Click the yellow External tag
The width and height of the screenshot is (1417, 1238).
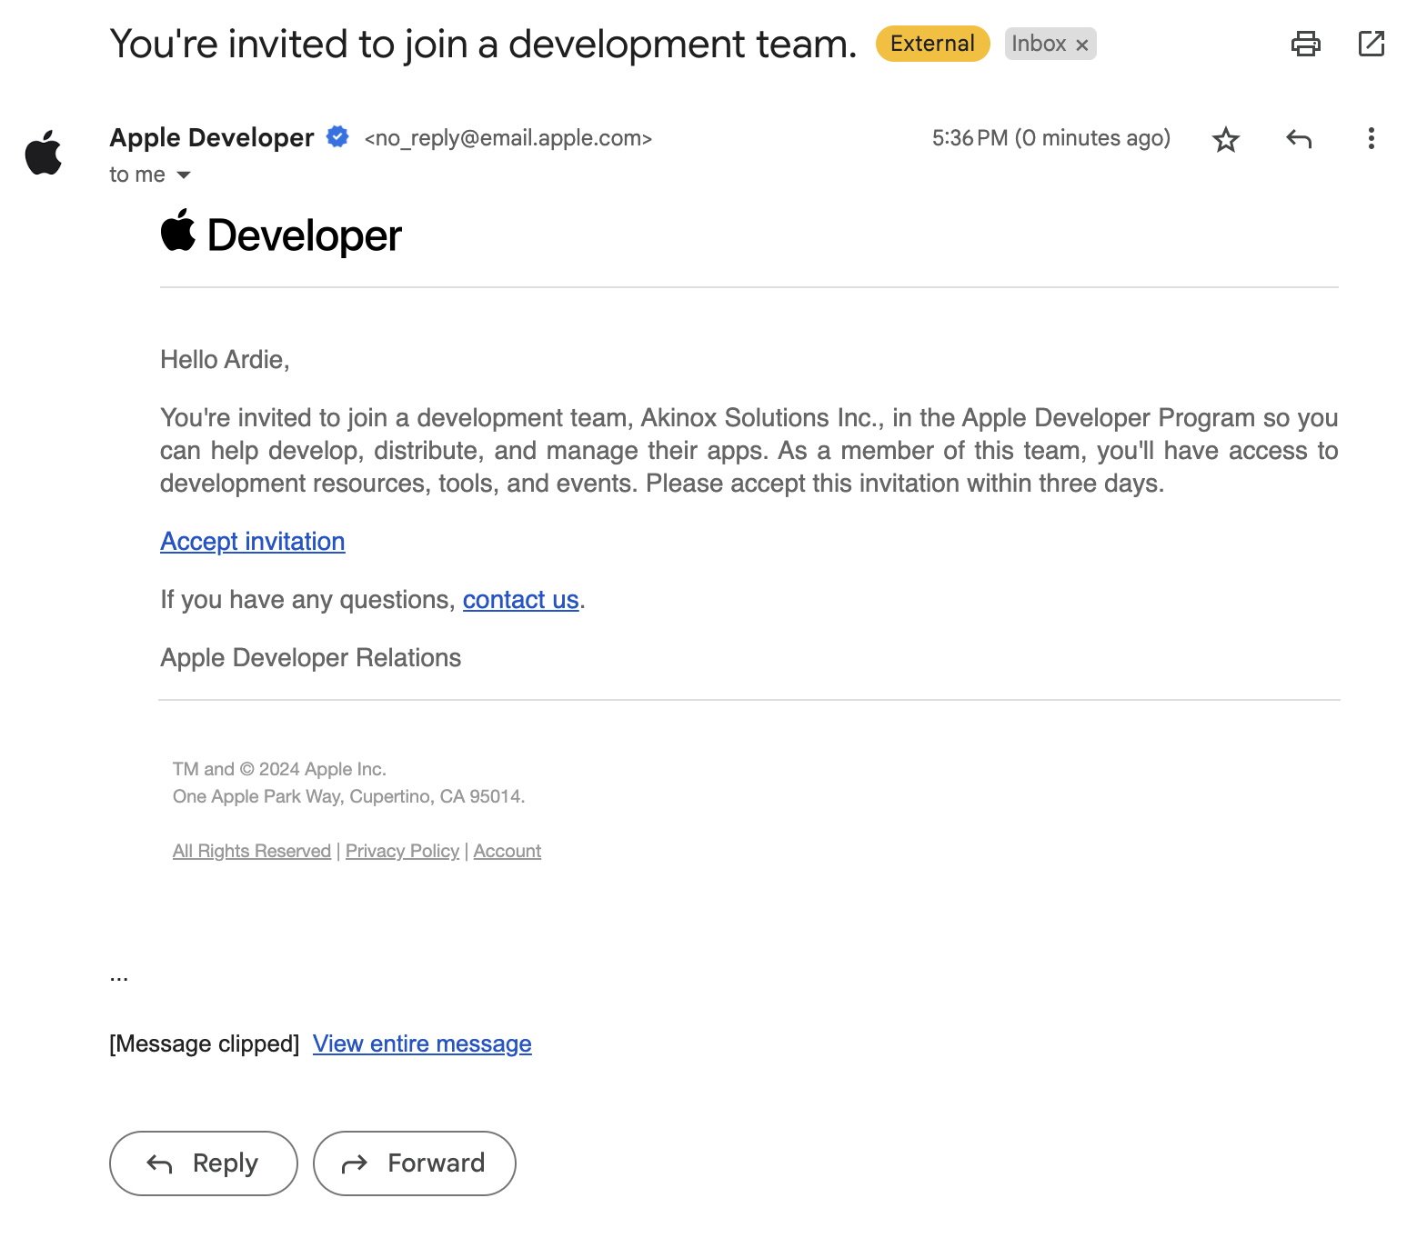932,44
